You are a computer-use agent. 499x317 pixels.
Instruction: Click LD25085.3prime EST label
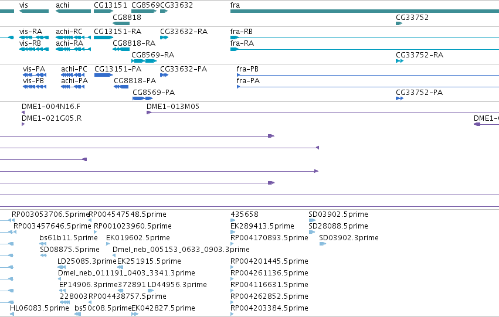[x=87, y=261]
